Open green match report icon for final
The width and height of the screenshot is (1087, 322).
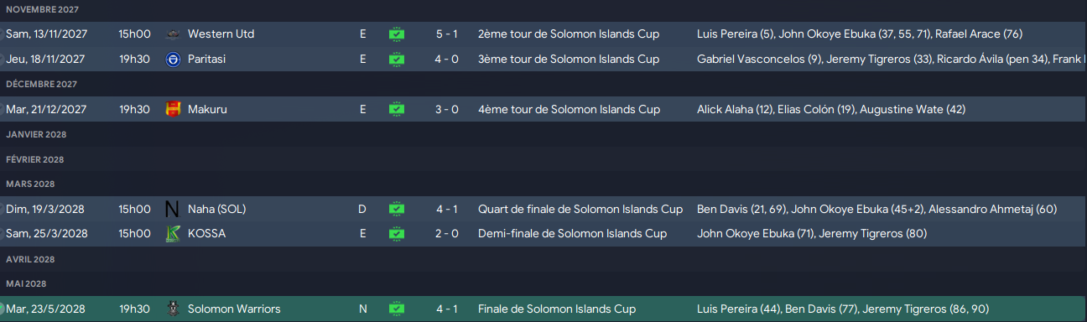click(x=397, y=309)
